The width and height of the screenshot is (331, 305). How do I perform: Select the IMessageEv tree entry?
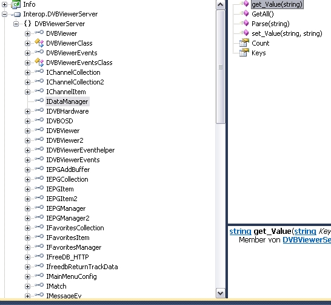coord(64,296)
